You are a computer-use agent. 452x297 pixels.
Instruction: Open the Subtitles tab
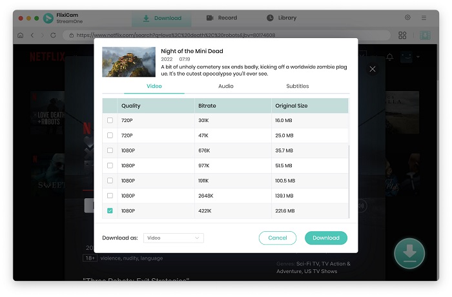298,86
